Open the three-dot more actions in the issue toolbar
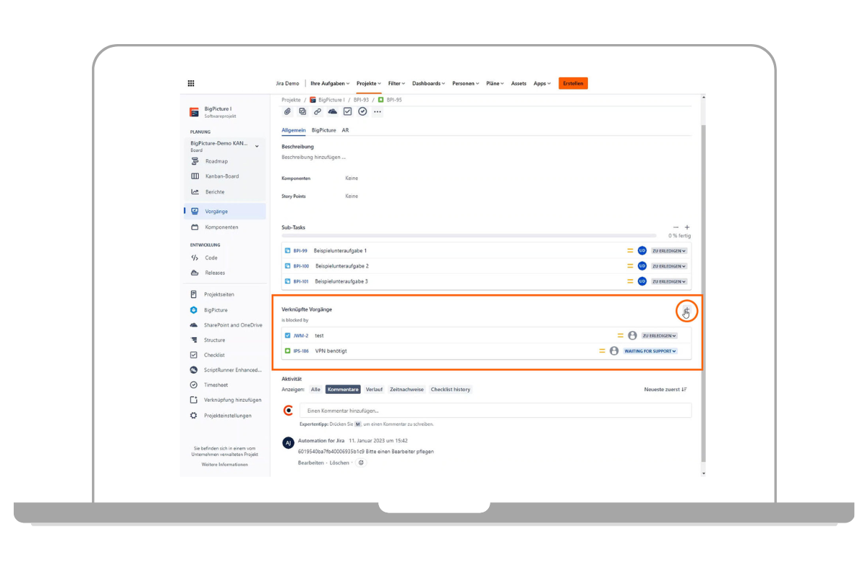 pos(378,111)
